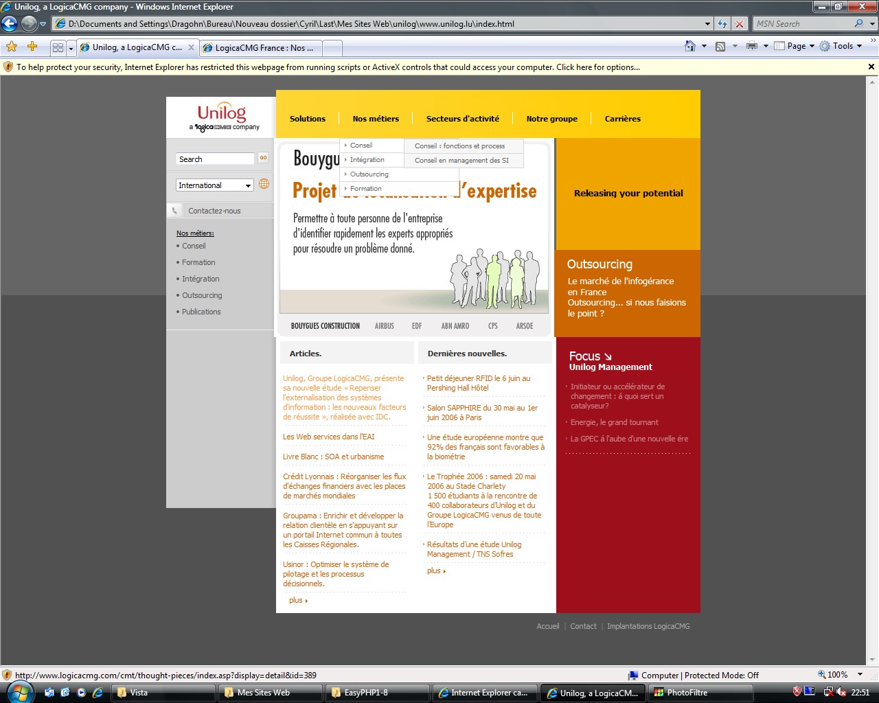Image resolution: width=879 pixels, height=703 pixels.
Task: Open Favorites Center star icon
Action: pyautogui.click(x=12, y=47)
